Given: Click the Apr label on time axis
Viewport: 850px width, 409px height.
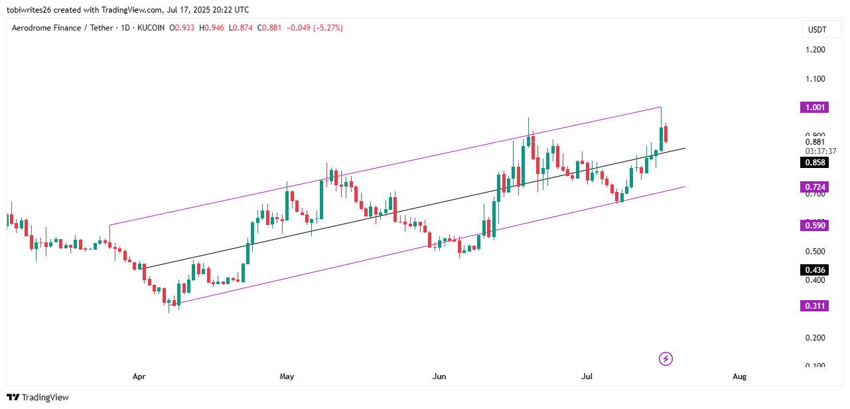Looking at the screenshot, I should pyautogui.click(x=139, y=376).
